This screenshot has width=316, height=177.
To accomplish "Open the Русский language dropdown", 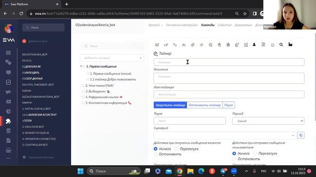I will [156, 25].
